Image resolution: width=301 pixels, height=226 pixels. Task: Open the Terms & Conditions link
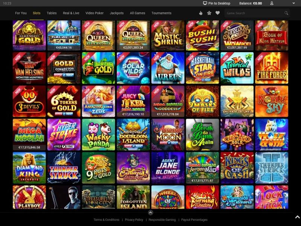pos(106,220)
